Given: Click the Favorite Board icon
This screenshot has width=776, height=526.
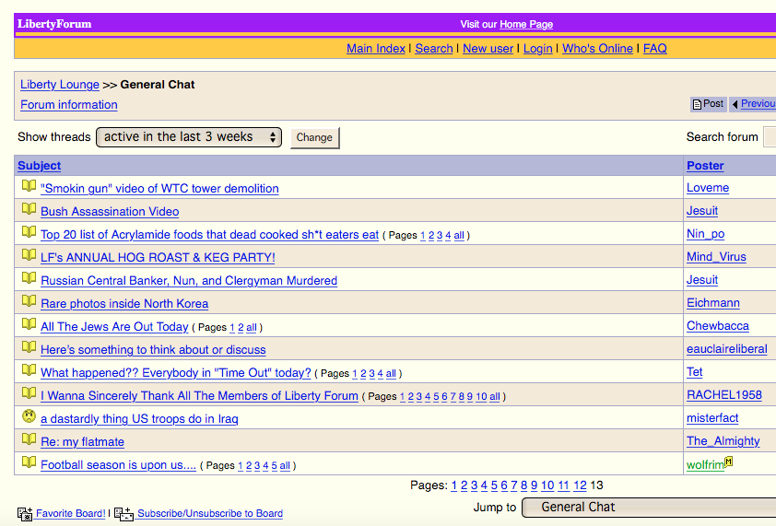Looking at the screenshot, I should [x=26, y=514].
